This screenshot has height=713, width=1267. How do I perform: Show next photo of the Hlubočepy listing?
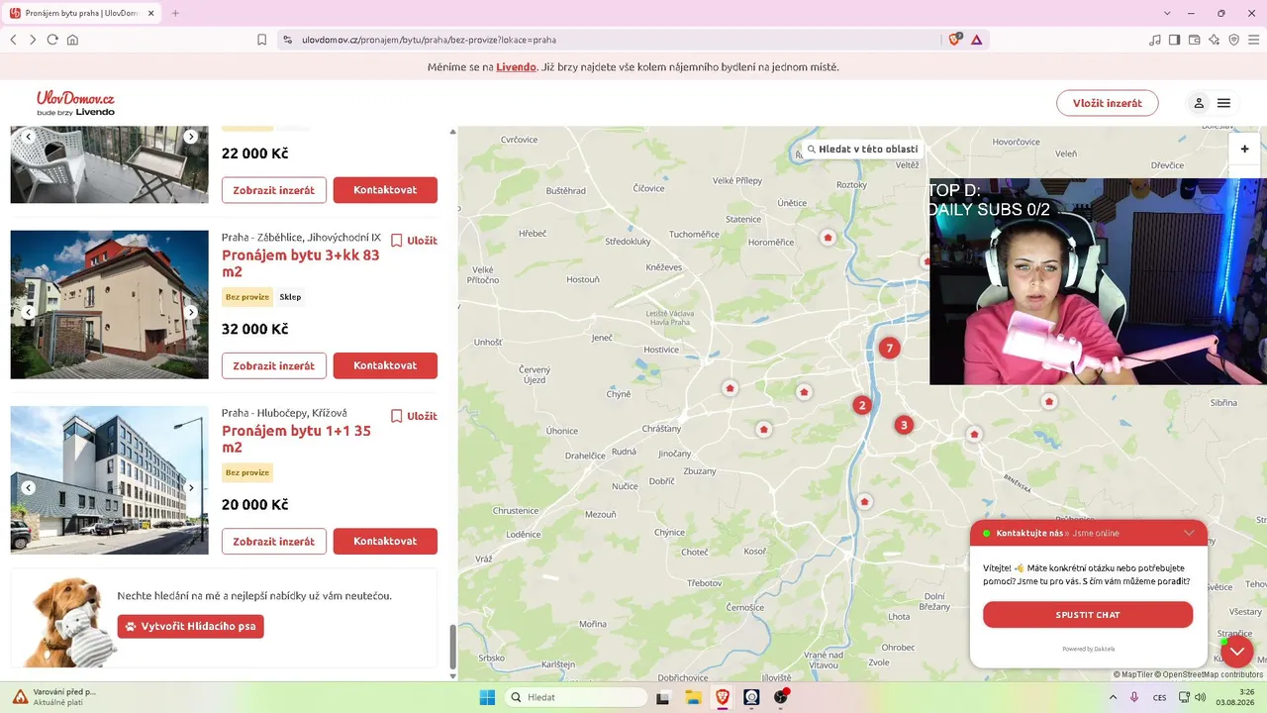pos(191,487)
